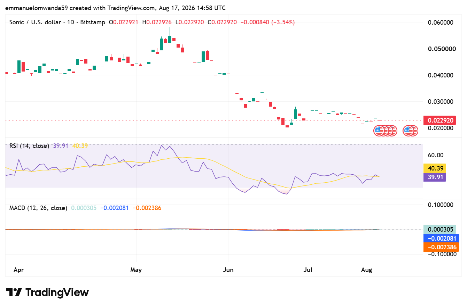Click the high value H0.022926
This screenshot has height=308, width=467.
[x=157, y=22]
